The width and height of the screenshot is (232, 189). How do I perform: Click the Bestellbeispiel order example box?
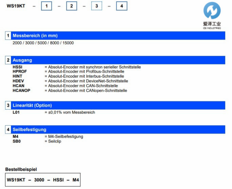43,180
